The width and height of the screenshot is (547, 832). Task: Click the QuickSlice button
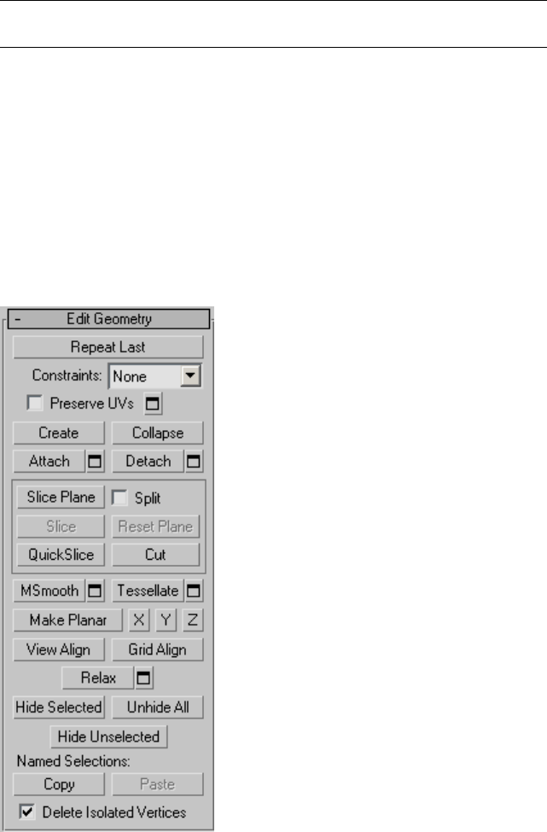pyautogui.click(x=61, y=555)
